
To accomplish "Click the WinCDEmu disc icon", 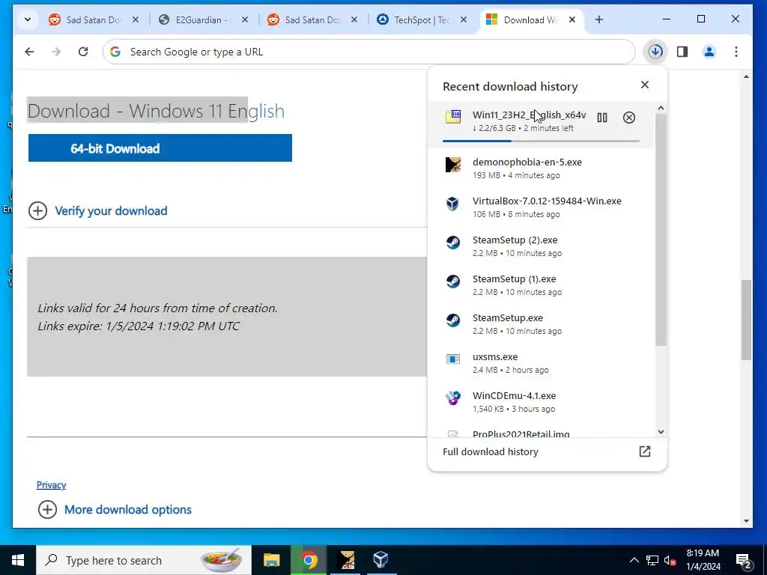I will coord(453,398).
